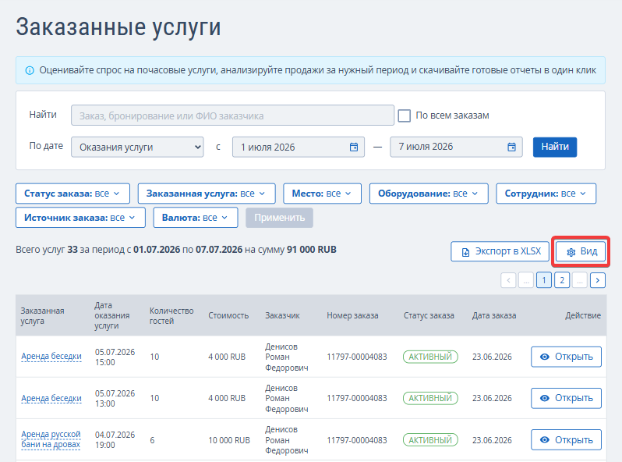The width and height of the screenshot is (622, 462).
Task: Open the Сотрудник filter dropdown
Action: tap(546, 194)
